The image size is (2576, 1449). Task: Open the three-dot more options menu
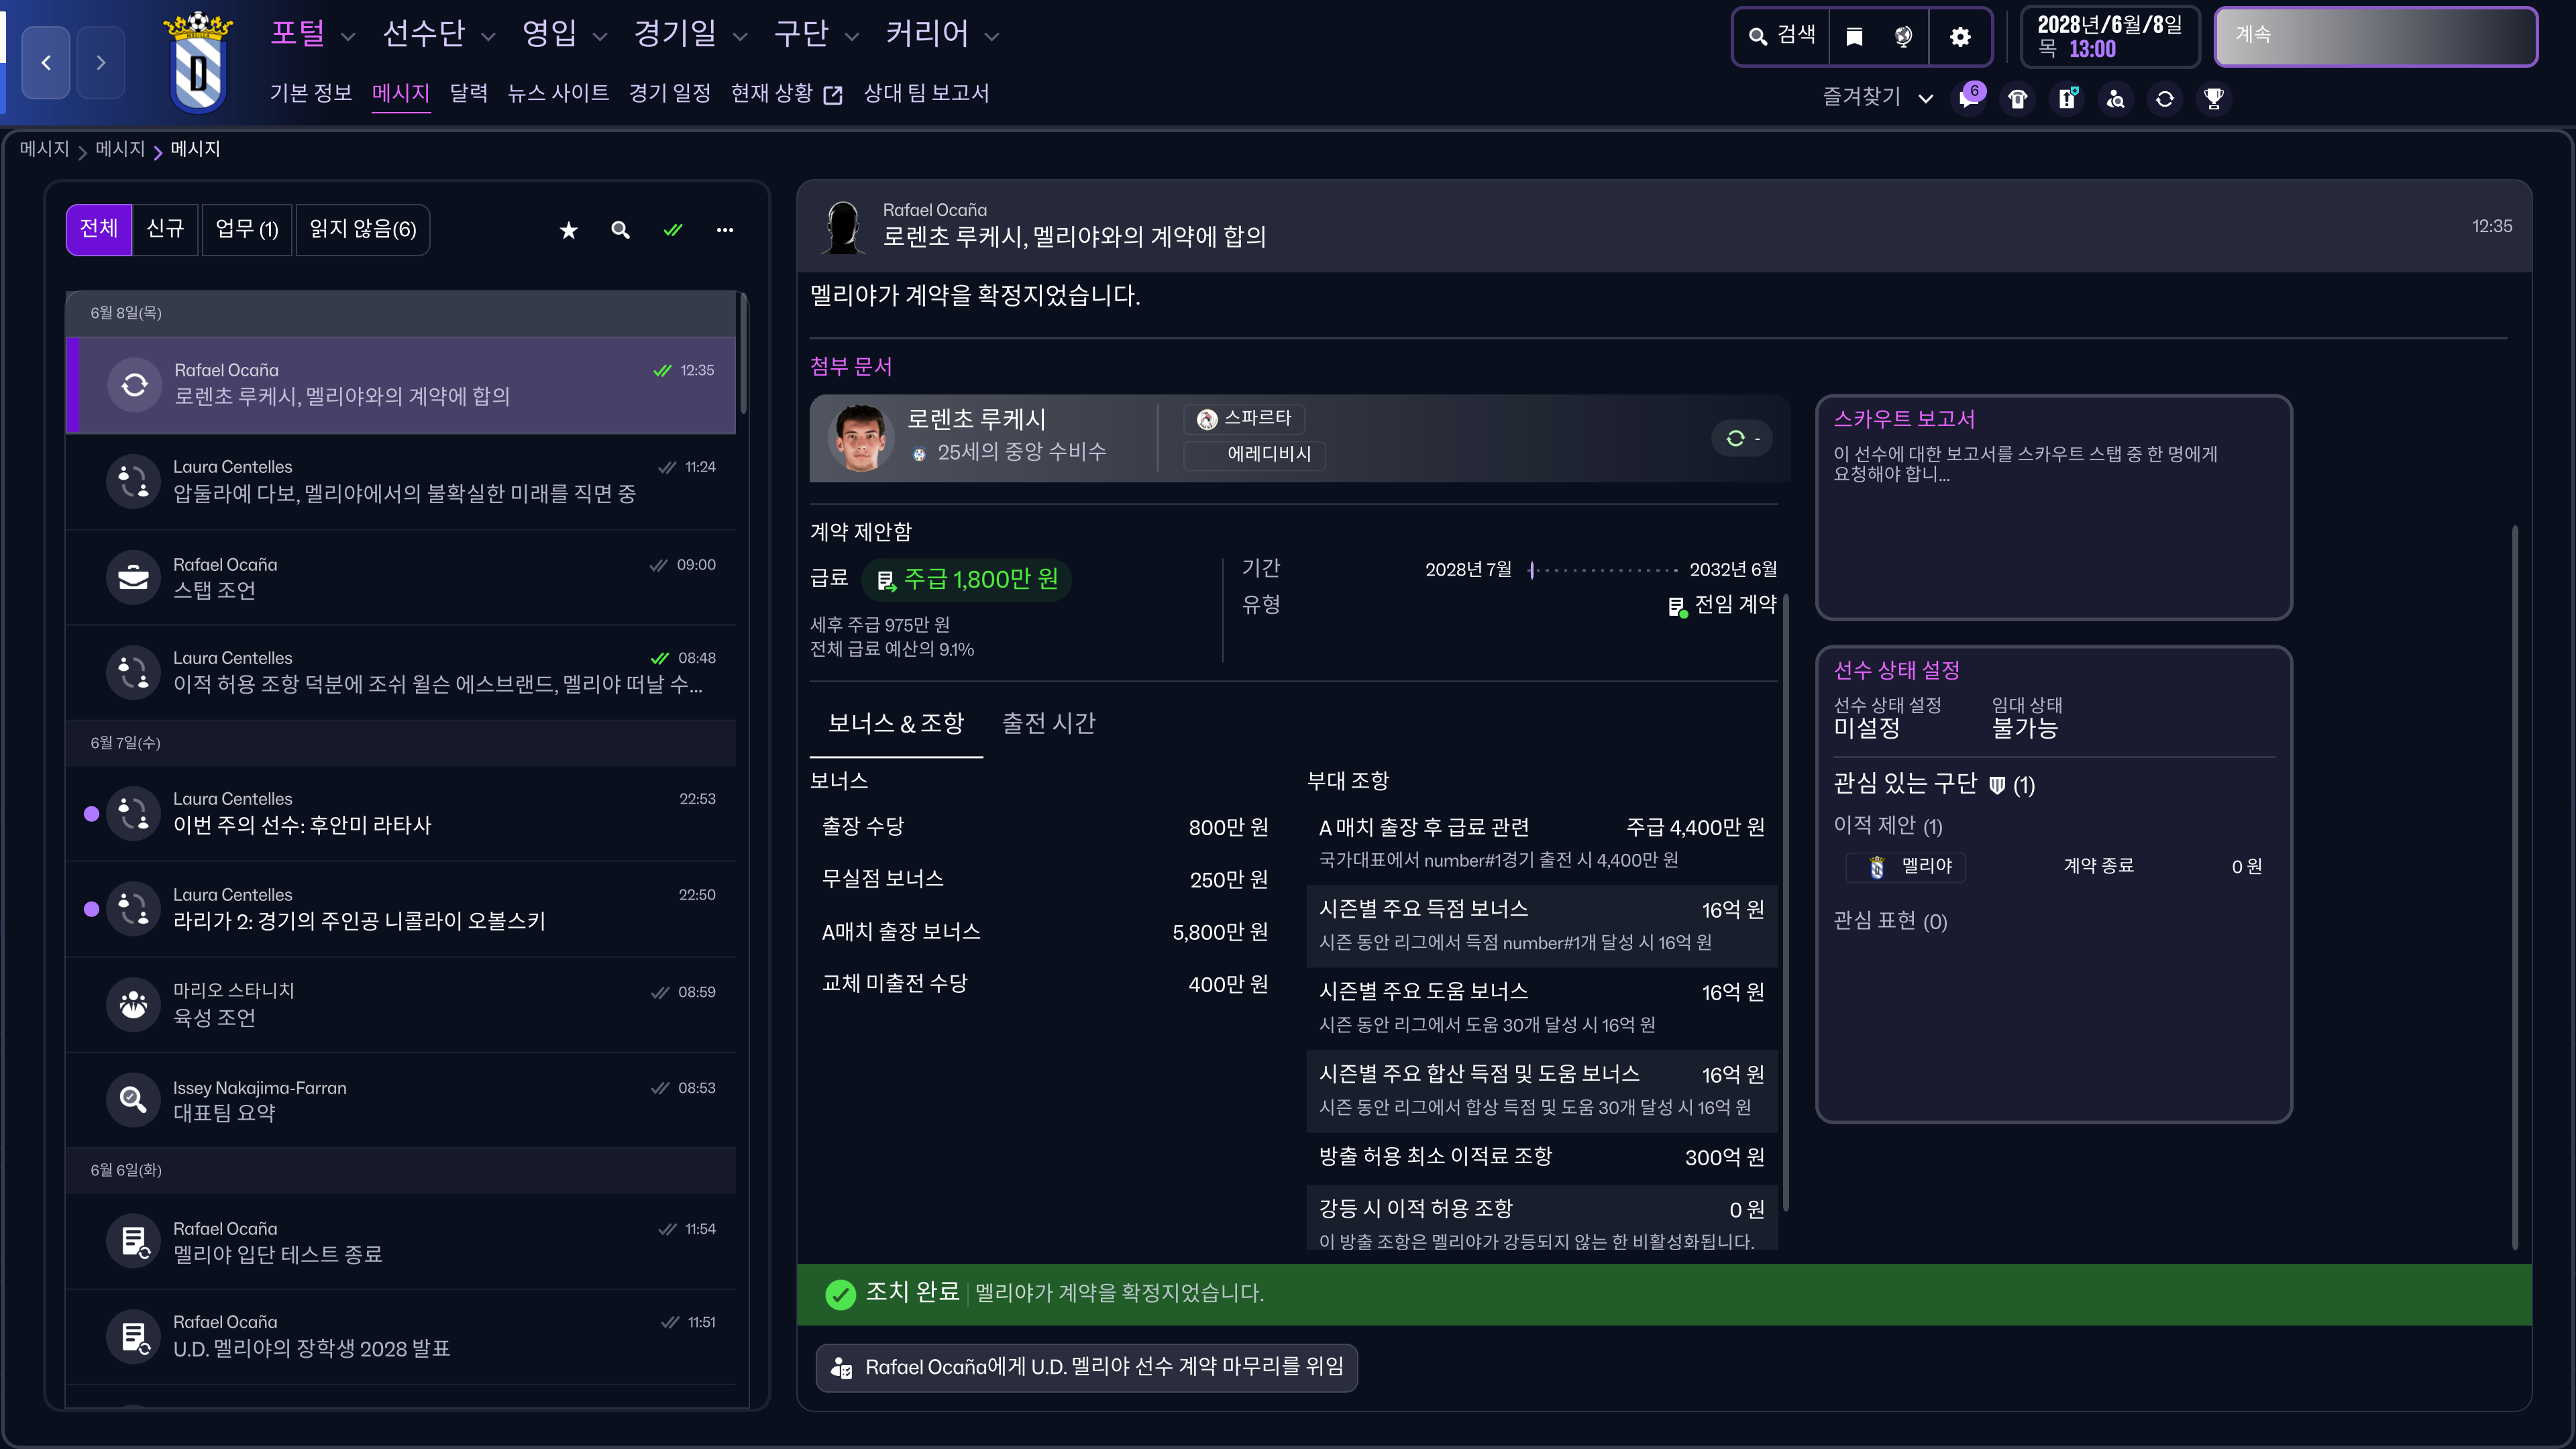pos(725,231)
